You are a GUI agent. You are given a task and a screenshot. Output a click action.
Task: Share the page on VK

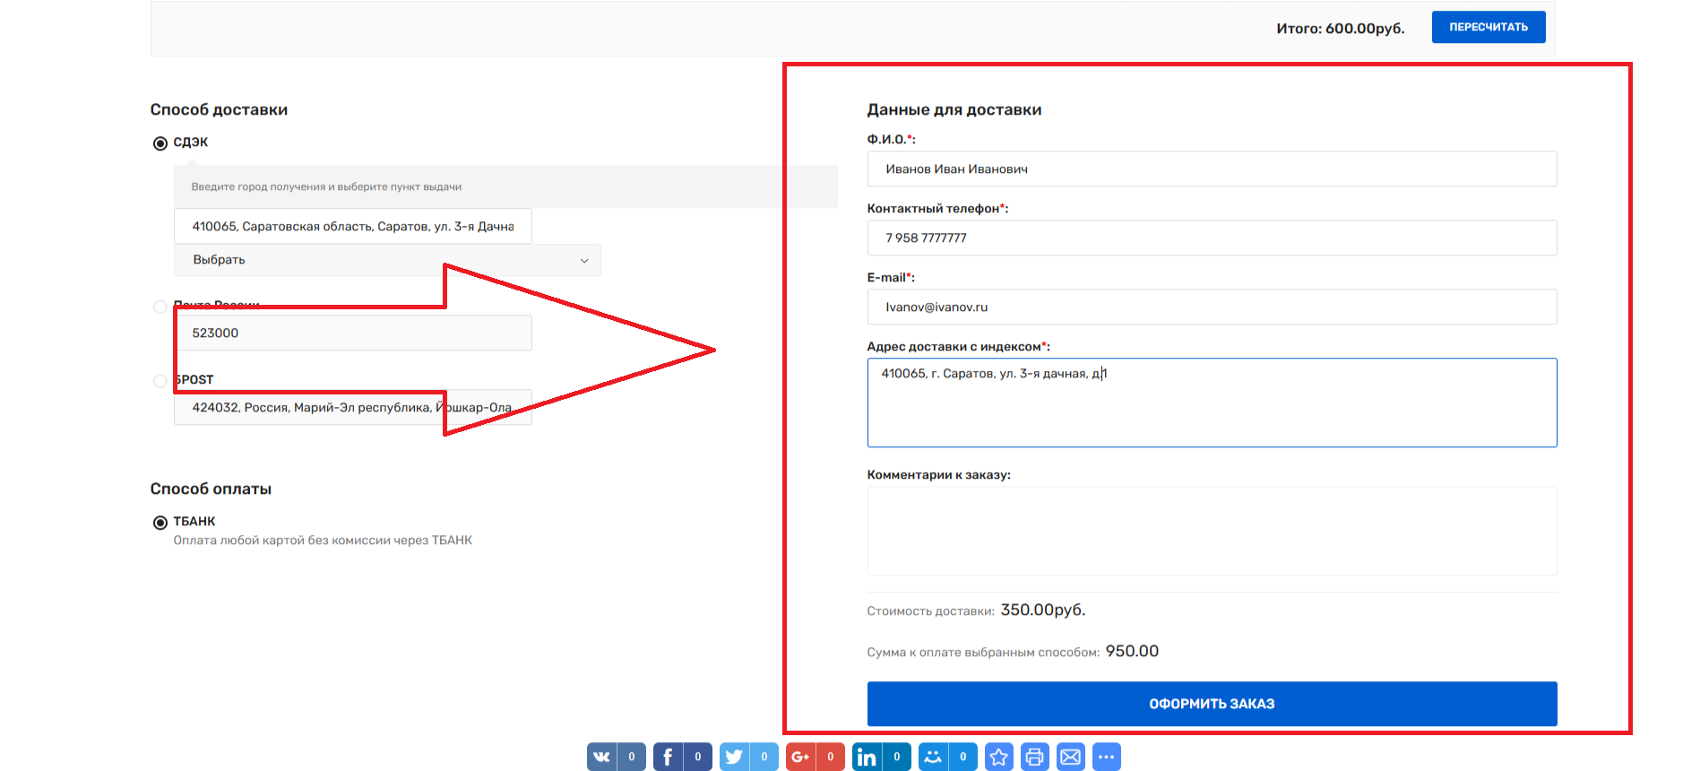tap(602, 757)
